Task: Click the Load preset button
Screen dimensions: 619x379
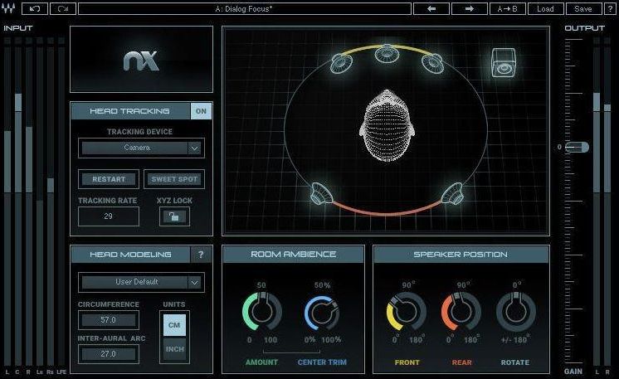Action: pyautogui.click(x=546, y=8)
